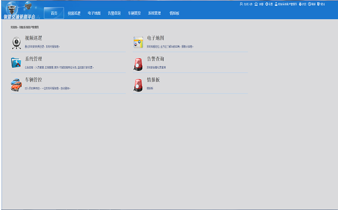Click the cars icon for 车辆管控
This screenshot has width=338, height=210.
coord(16,85)
